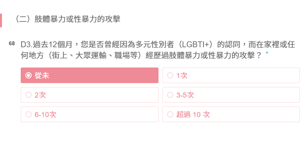Screen dimensions: 308x144
Task: Click the pink accent bar beside heading
Action: pyautogui.click(x=1, y=20)
